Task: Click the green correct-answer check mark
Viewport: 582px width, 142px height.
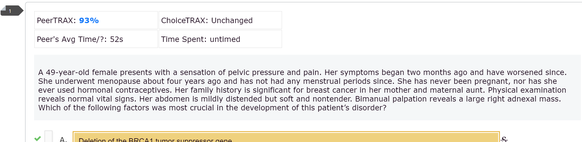Action: pos(37,138)
